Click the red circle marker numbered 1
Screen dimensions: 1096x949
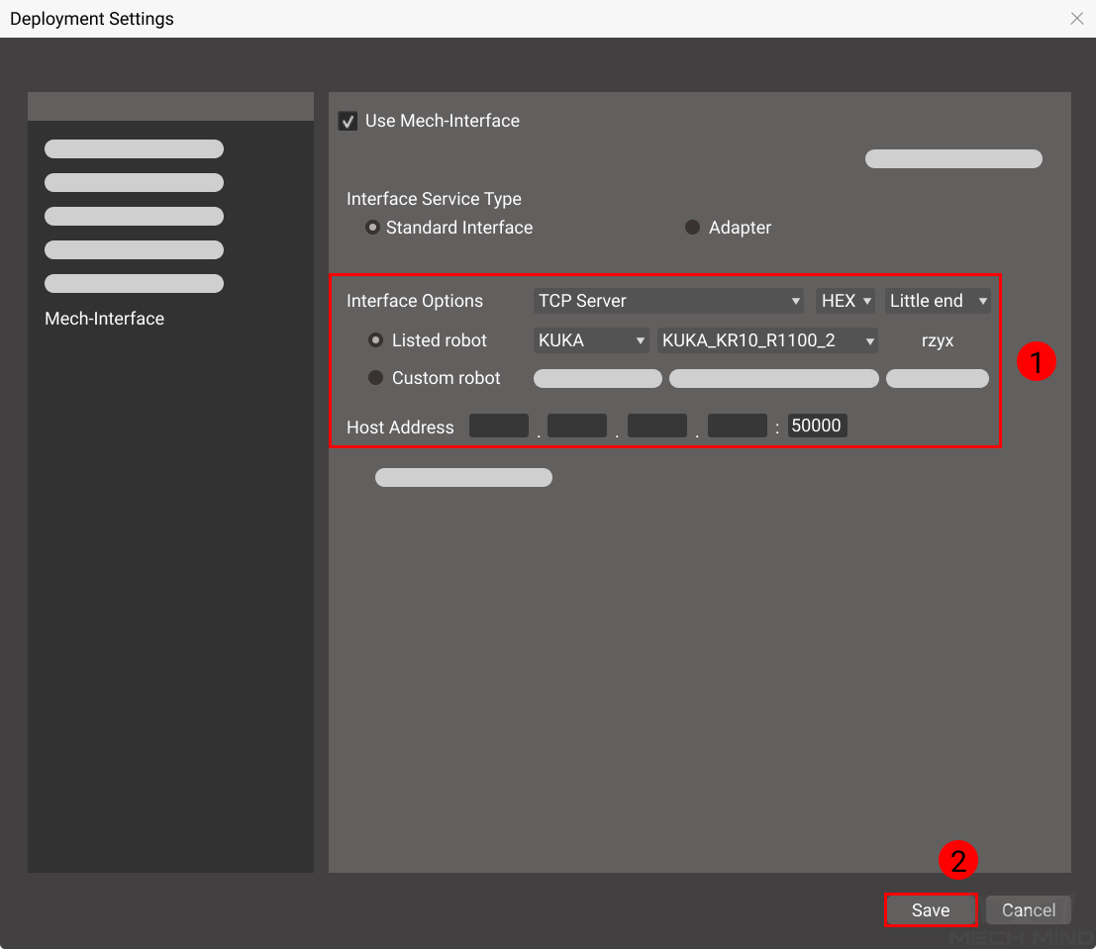[x=1037, y=363]
